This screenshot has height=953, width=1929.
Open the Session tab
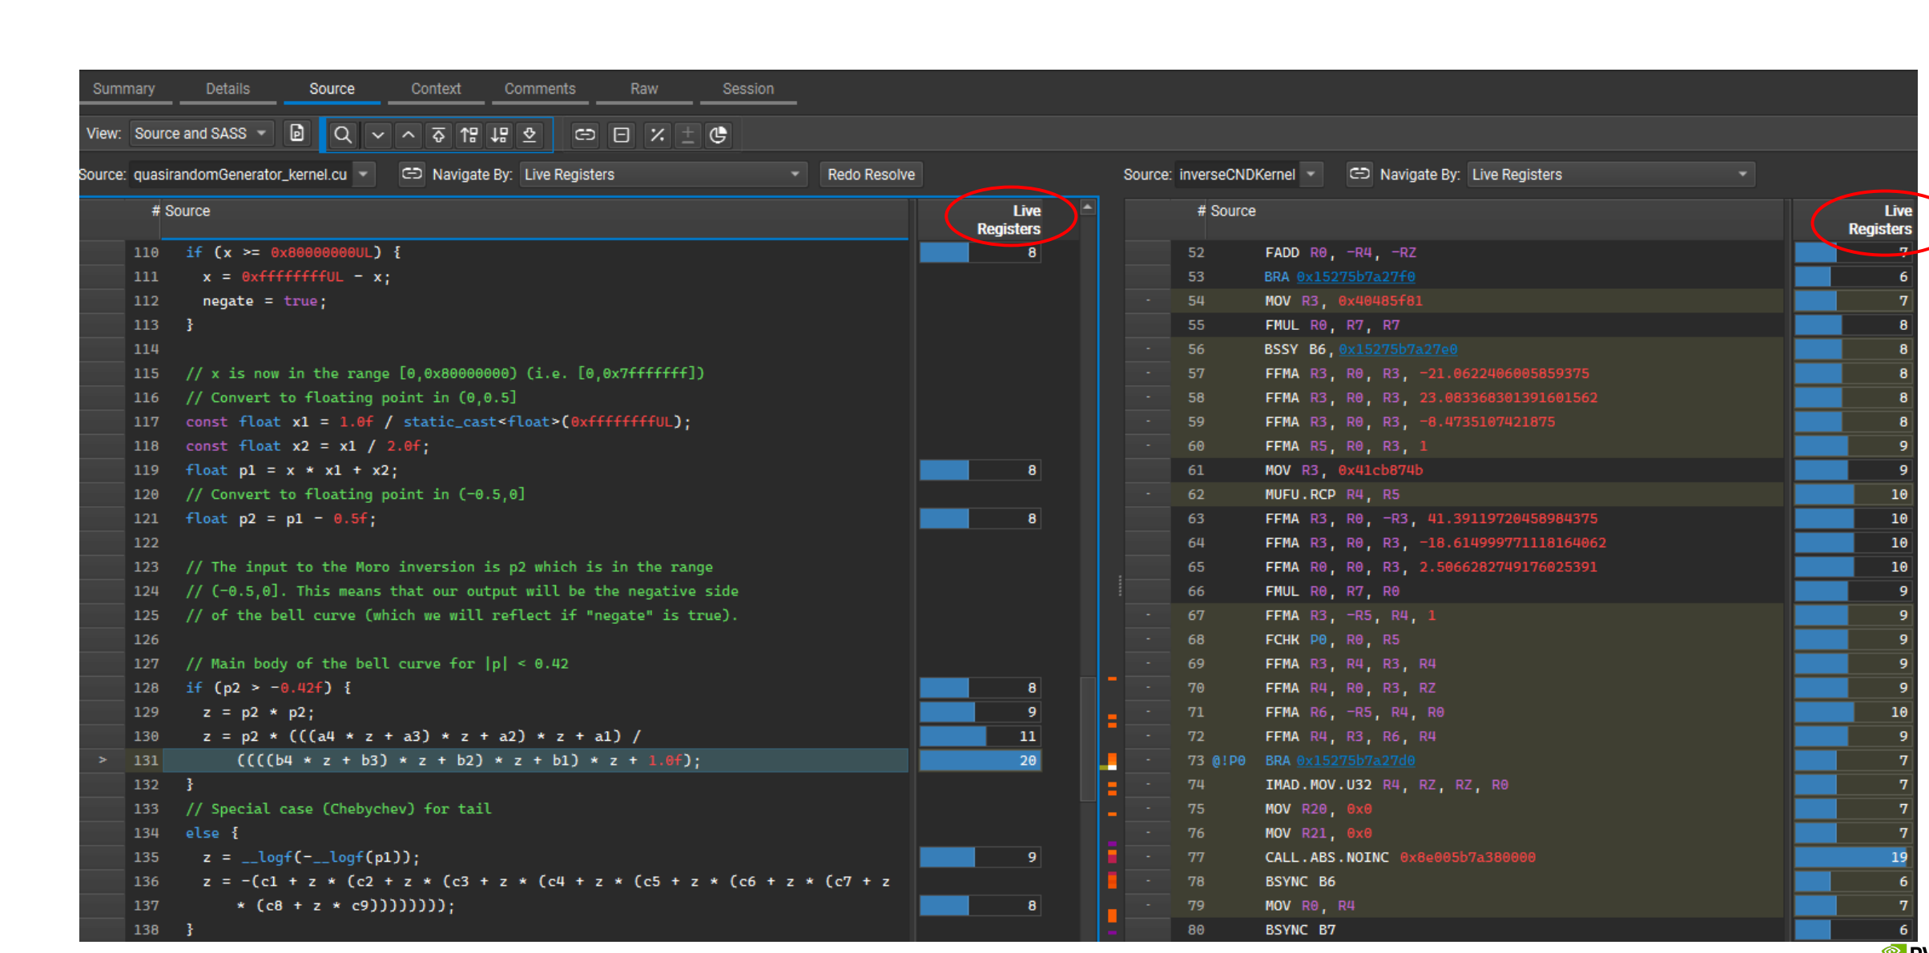point(748,89)
